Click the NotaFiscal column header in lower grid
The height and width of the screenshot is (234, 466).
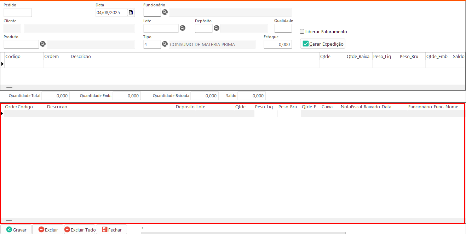pyautogui.click(x=351, y=107)
